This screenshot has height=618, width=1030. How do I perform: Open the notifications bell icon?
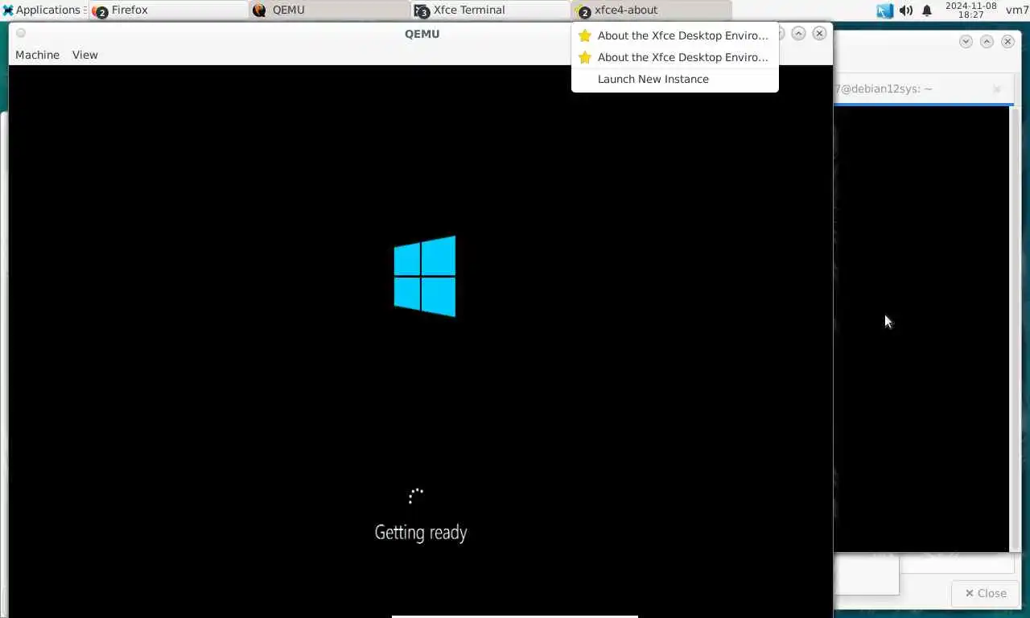point(927,10)
